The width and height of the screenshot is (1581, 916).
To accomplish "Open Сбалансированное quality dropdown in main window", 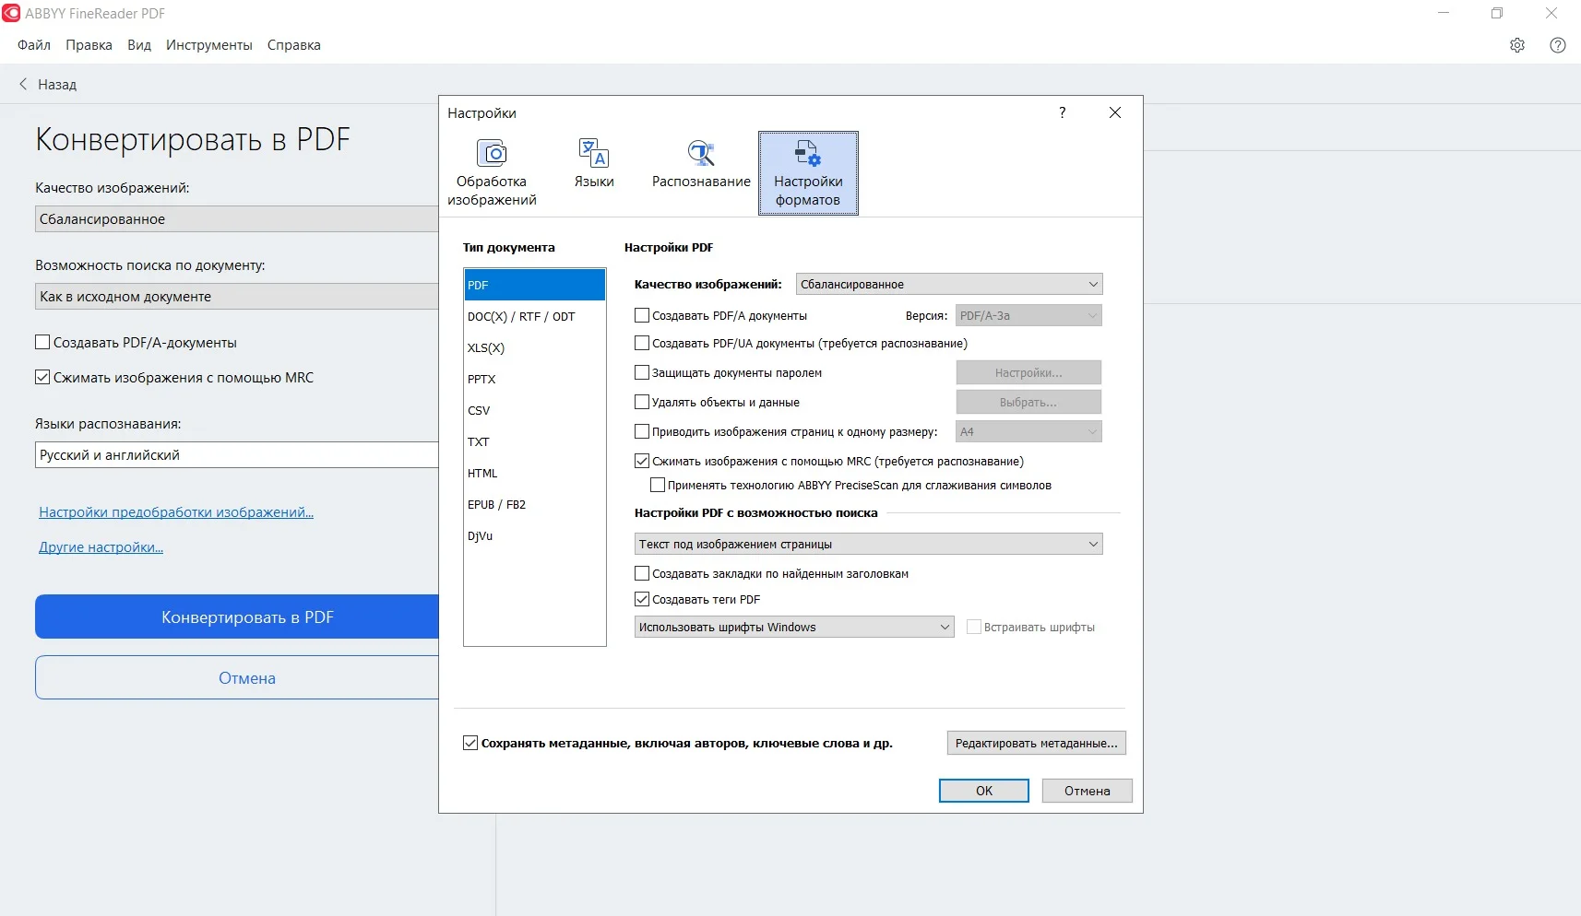I will [x=237, y=218].
